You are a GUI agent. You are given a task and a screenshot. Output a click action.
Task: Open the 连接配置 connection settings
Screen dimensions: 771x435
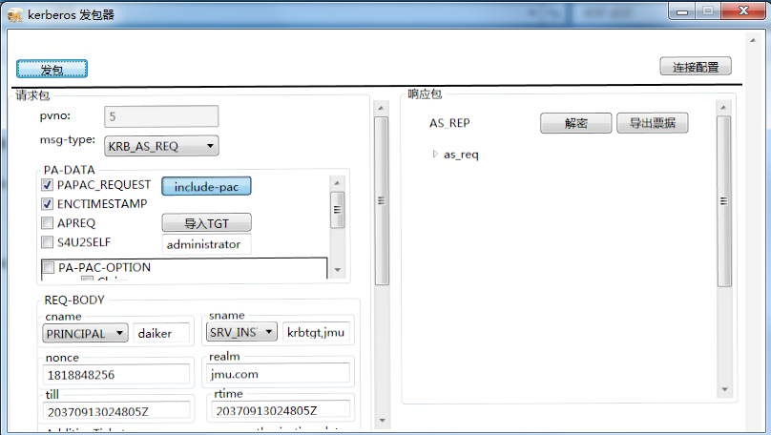(x=696, y=67)
